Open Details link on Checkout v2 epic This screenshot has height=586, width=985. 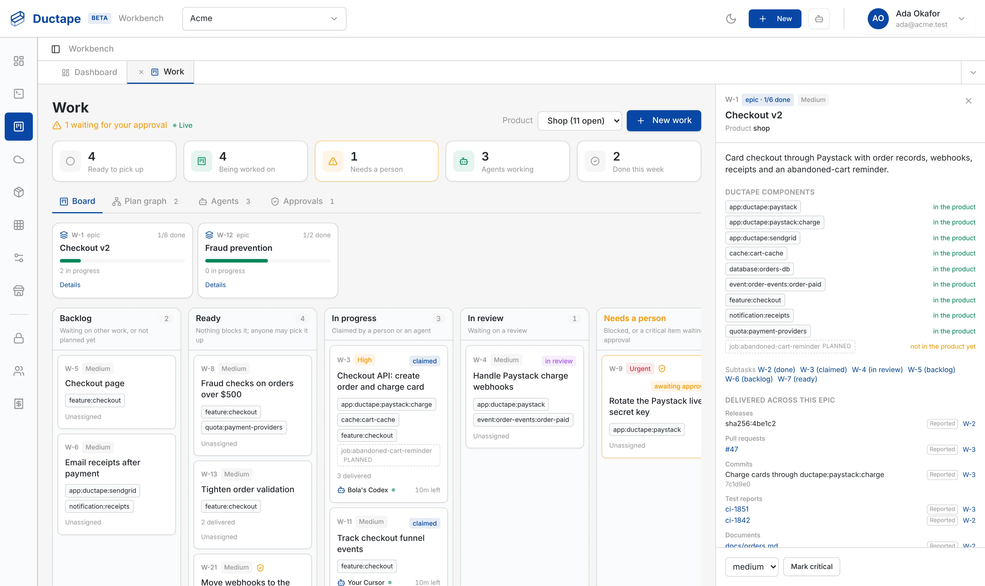coord(70,285)
